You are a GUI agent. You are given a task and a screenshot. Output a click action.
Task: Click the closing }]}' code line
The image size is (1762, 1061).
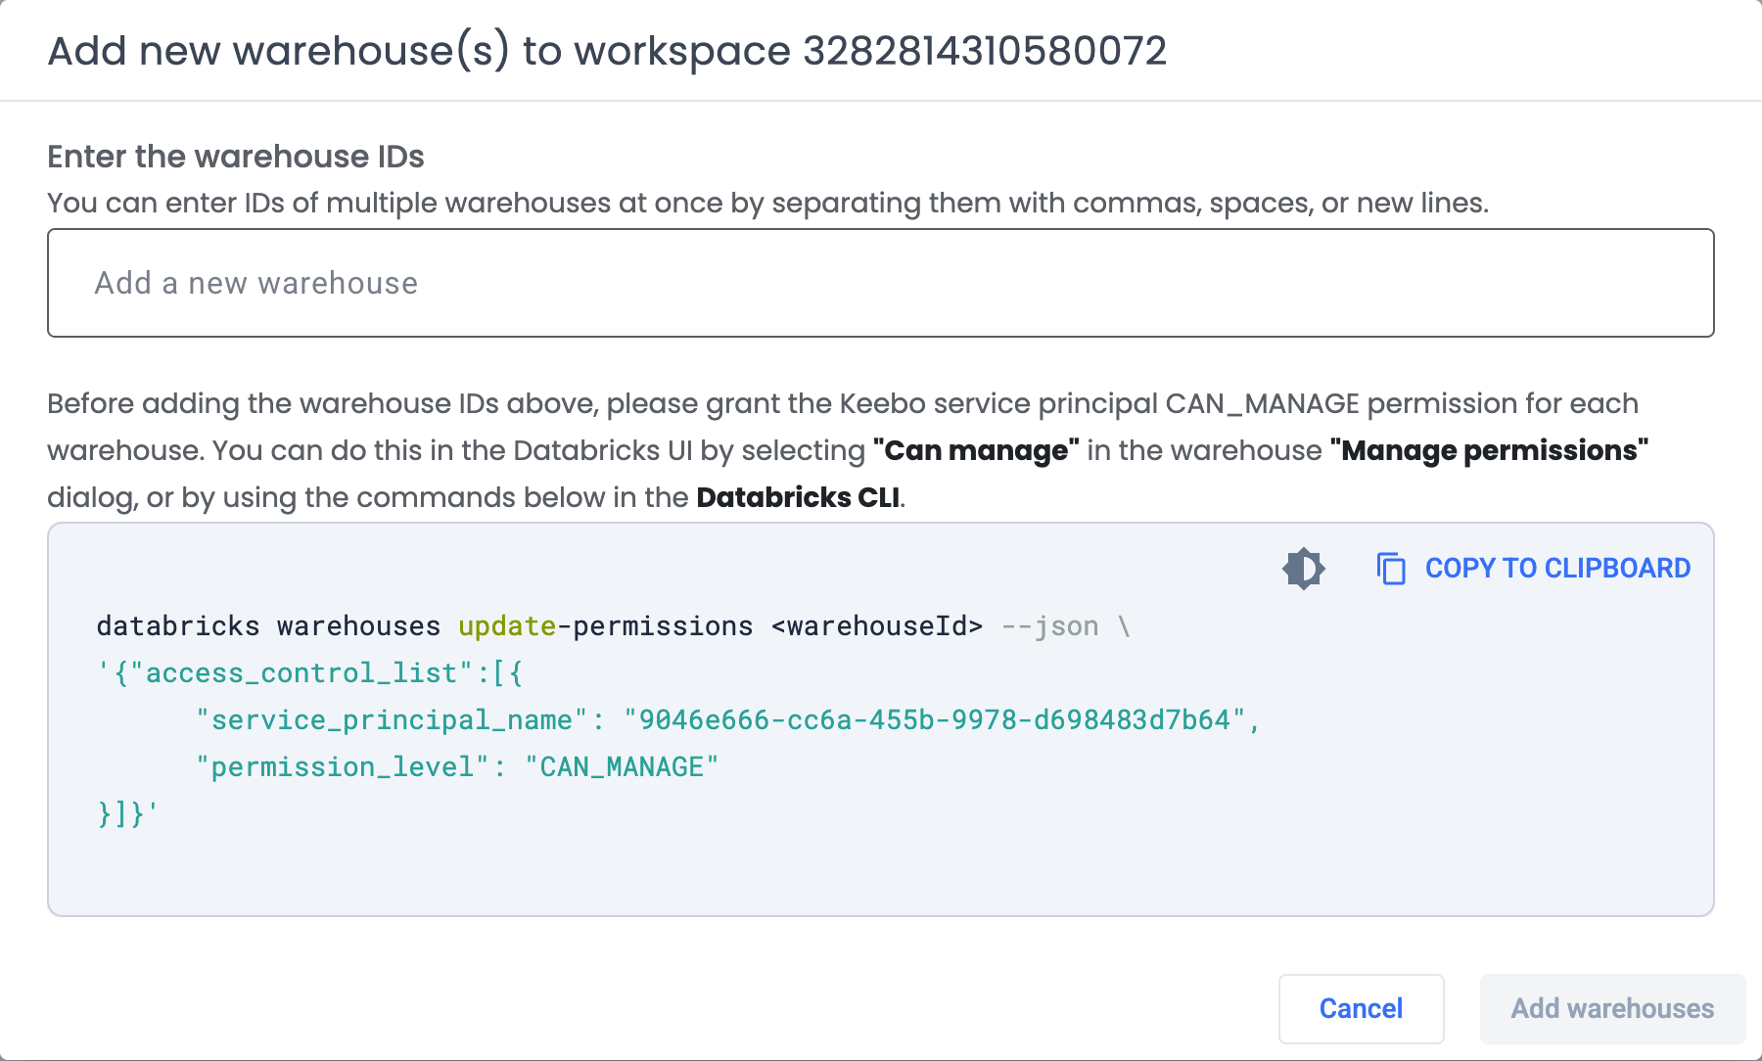click(127, 814)
